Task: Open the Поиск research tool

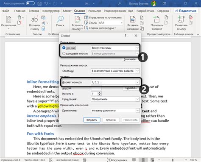Action: pyautogui.click(x=60, y=21)
